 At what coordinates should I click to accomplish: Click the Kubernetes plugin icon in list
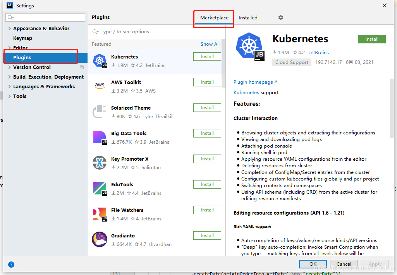[x=100, y=61]
